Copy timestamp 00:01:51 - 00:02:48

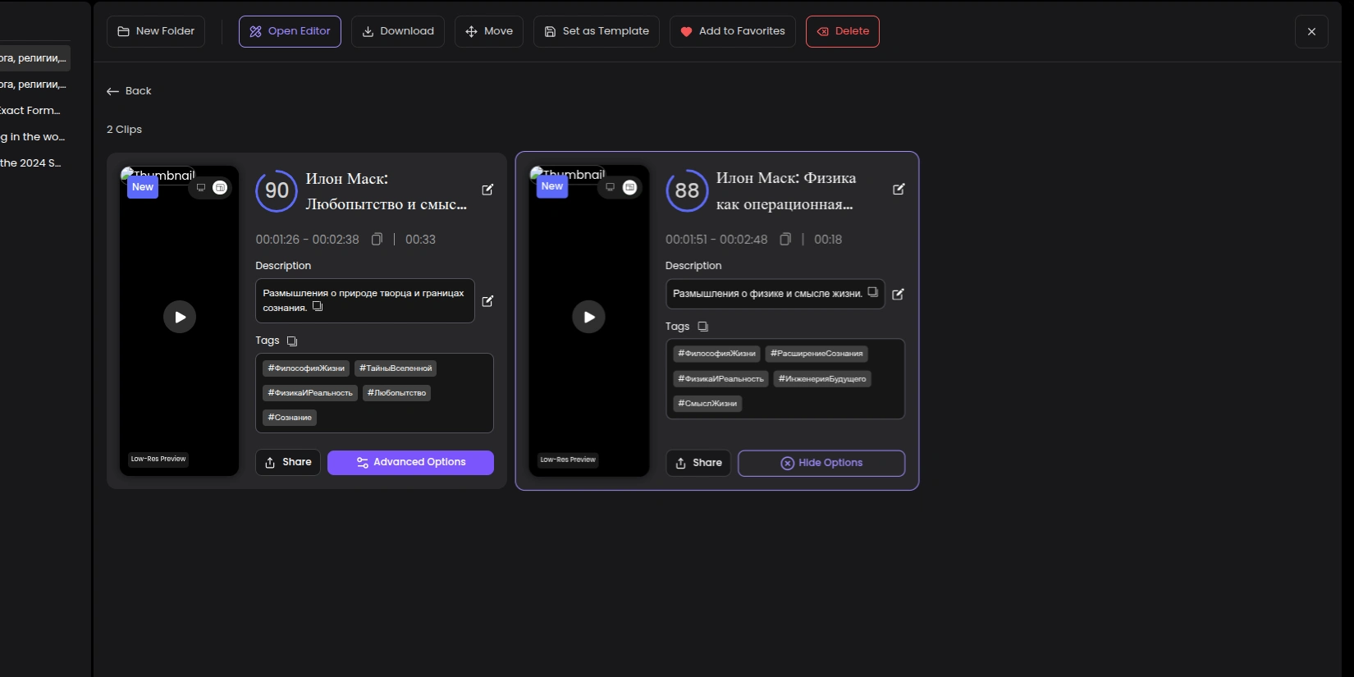(x=785, y=239)
